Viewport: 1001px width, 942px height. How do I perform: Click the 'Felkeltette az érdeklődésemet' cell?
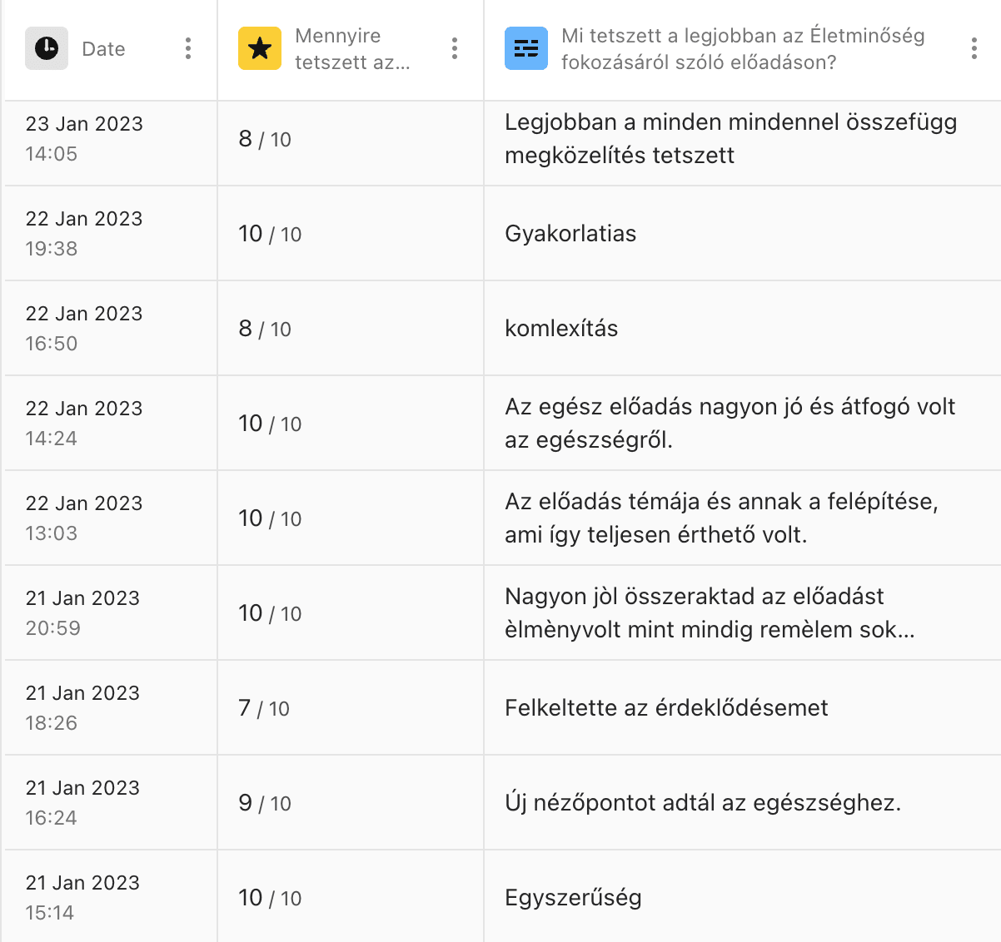(742, 708)
